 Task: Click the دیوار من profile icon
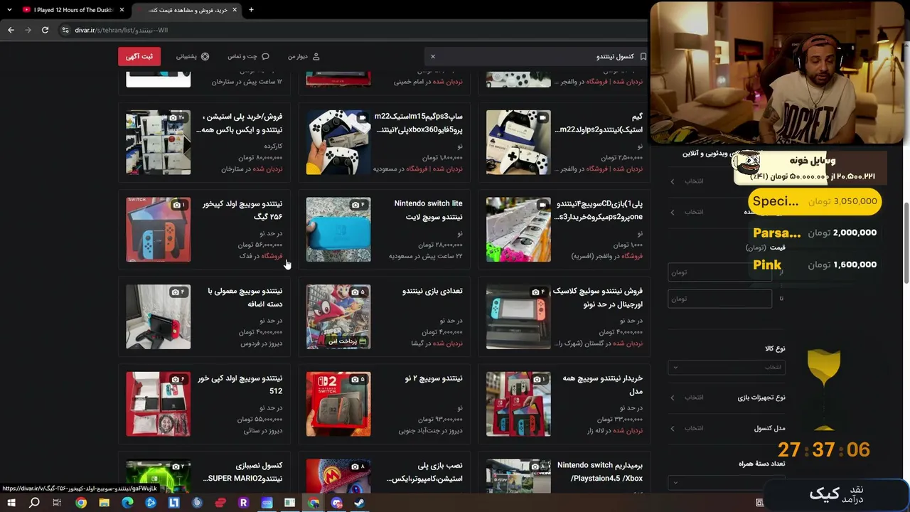tap(316, 56)
